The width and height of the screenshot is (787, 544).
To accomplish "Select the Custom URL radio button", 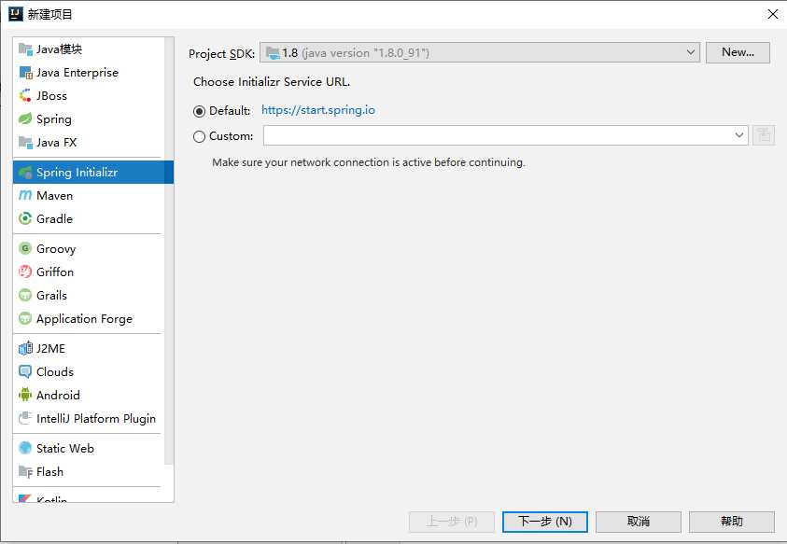I will [199, 136].
